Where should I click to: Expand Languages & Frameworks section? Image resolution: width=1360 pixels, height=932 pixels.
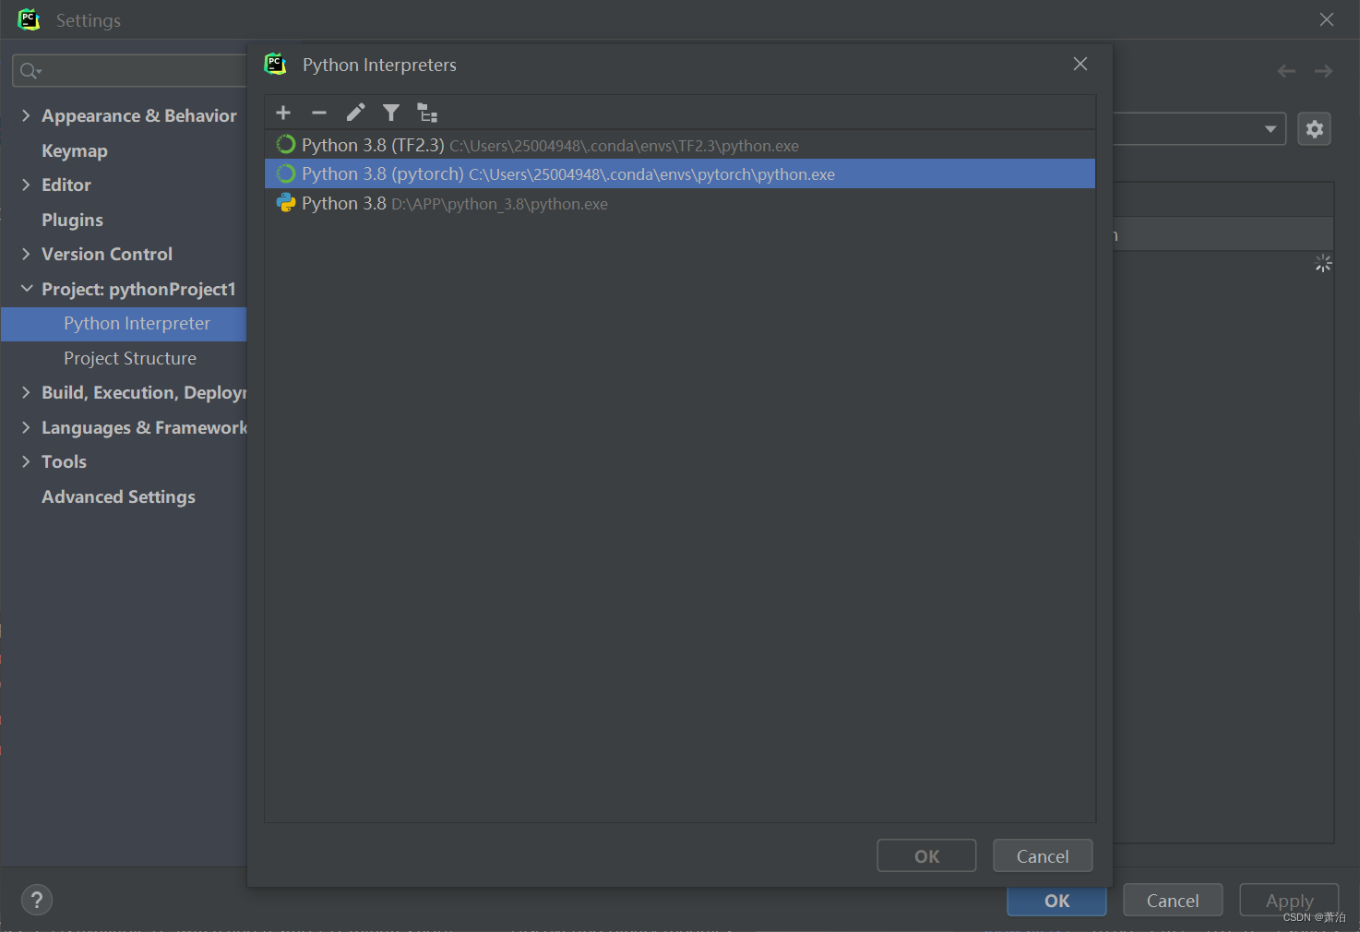point(26,427)
